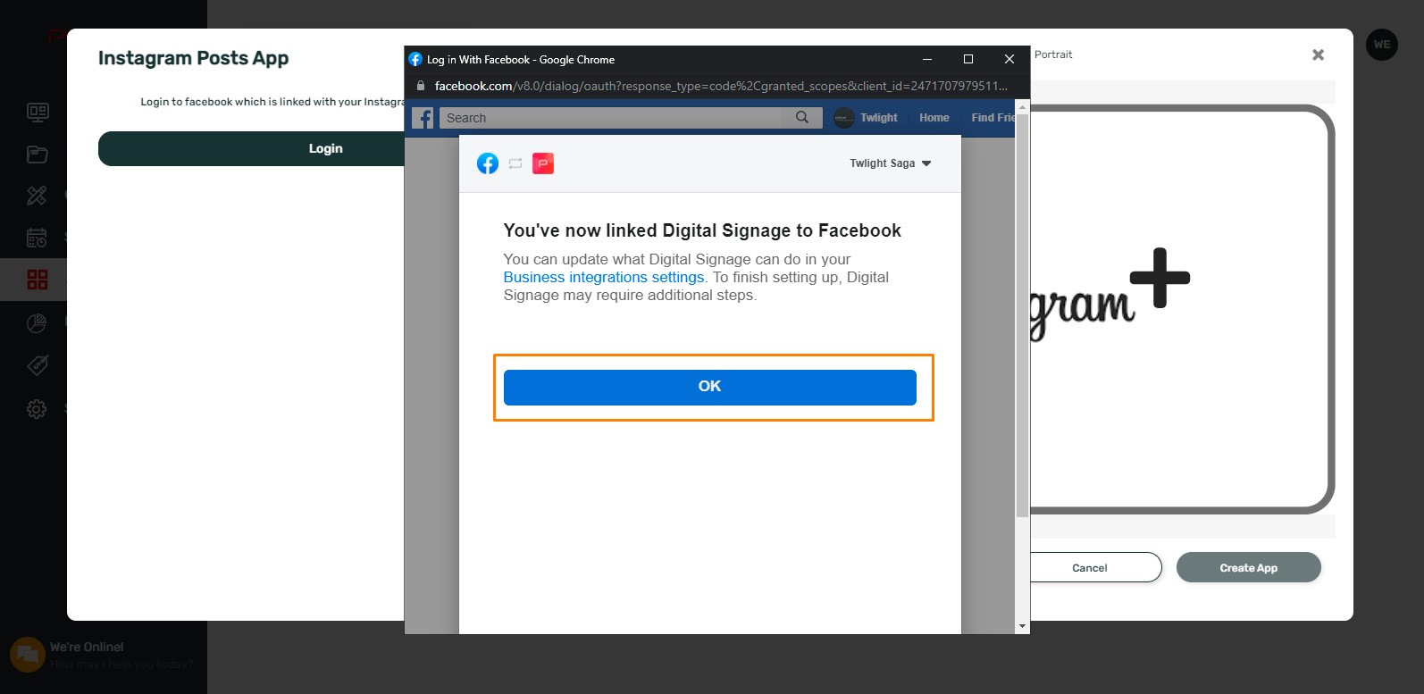The height and width of the screenshot is (694, 1424).
Task: Click the Cancel button
Action: point(1095,567)
